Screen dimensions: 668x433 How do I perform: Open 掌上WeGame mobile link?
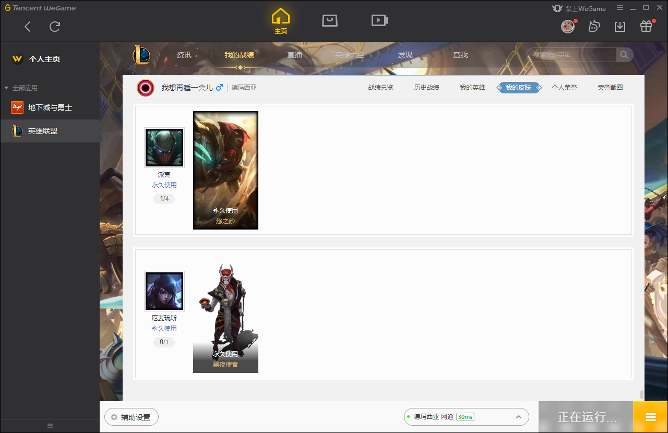click(579, 8)
